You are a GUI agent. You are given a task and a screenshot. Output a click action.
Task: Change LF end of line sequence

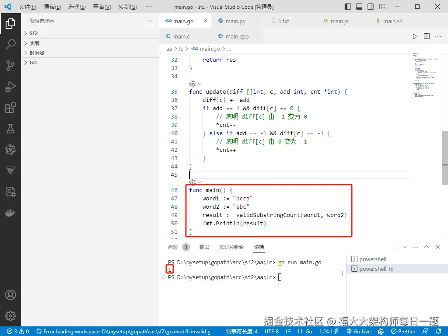(288, 332)
